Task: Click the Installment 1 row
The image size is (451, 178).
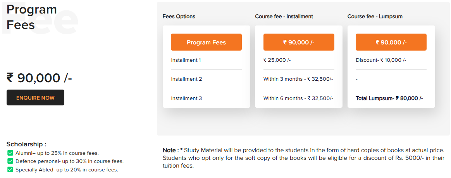Action: coord(186,60)
